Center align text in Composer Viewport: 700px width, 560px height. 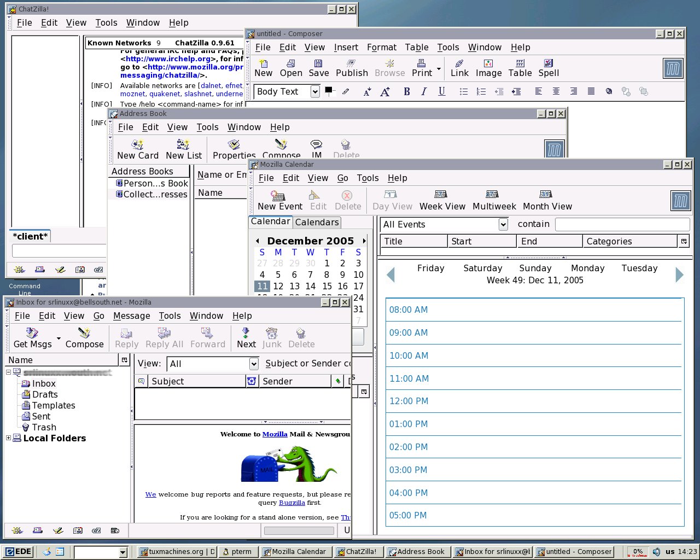point(556,91)
